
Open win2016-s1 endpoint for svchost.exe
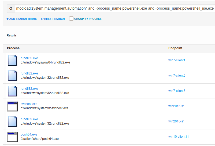pyautogui.click(x=176, y=106)
